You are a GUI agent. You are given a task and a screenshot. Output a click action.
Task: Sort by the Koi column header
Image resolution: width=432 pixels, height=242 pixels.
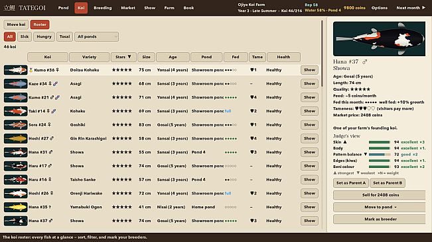tap(48, 57)
